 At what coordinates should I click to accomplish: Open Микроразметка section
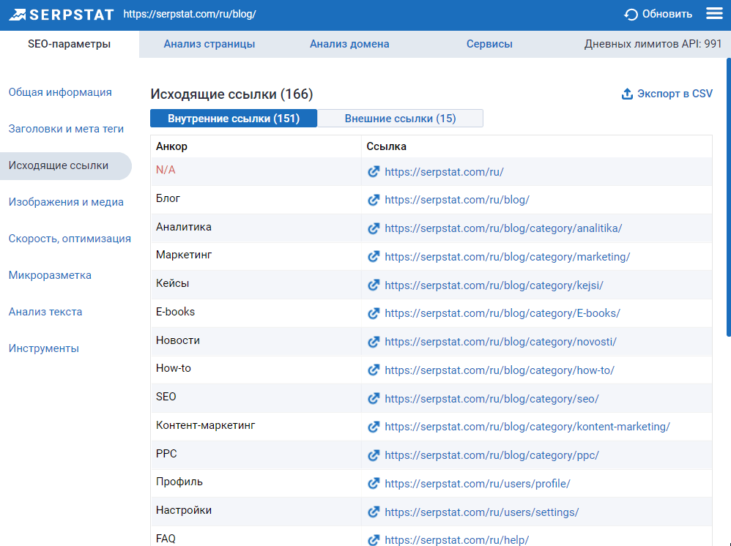(50, 275)
